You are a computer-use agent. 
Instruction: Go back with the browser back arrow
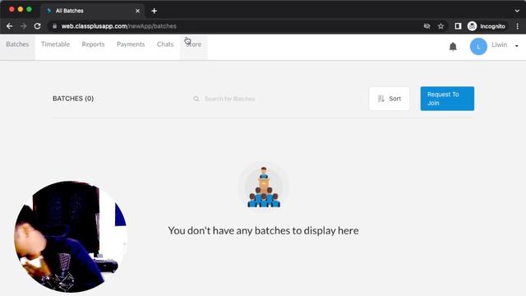[9, 26]
